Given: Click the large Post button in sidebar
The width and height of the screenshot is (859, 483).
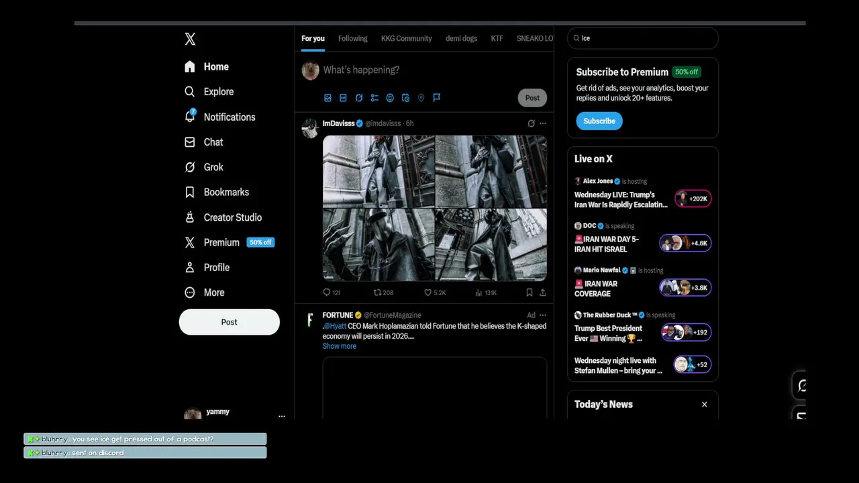Looking at the screenshot, I should (229, 322).
